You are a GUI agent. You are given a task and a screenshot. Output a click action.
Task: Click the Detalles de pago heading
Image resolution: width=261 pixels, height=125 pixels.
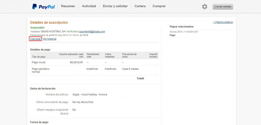pos(40,50)
